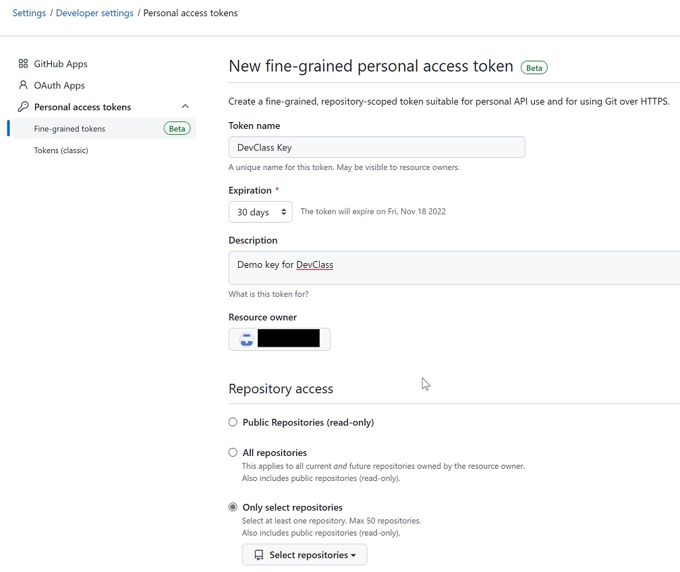Viewport: 680px width, 572px height.
Task: Click inside the Token name field
Action: [376, 147]
